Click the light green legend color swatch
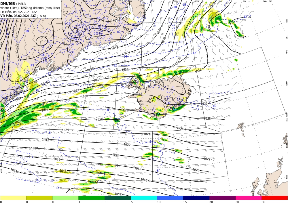288x204 pixels. (x=65, y=198)
